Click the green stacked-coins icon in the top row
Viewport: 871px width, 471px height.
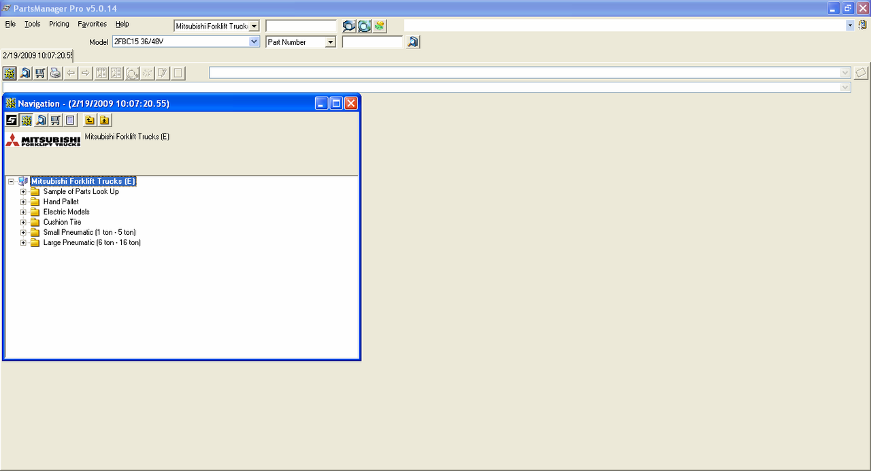coord(379,26)
